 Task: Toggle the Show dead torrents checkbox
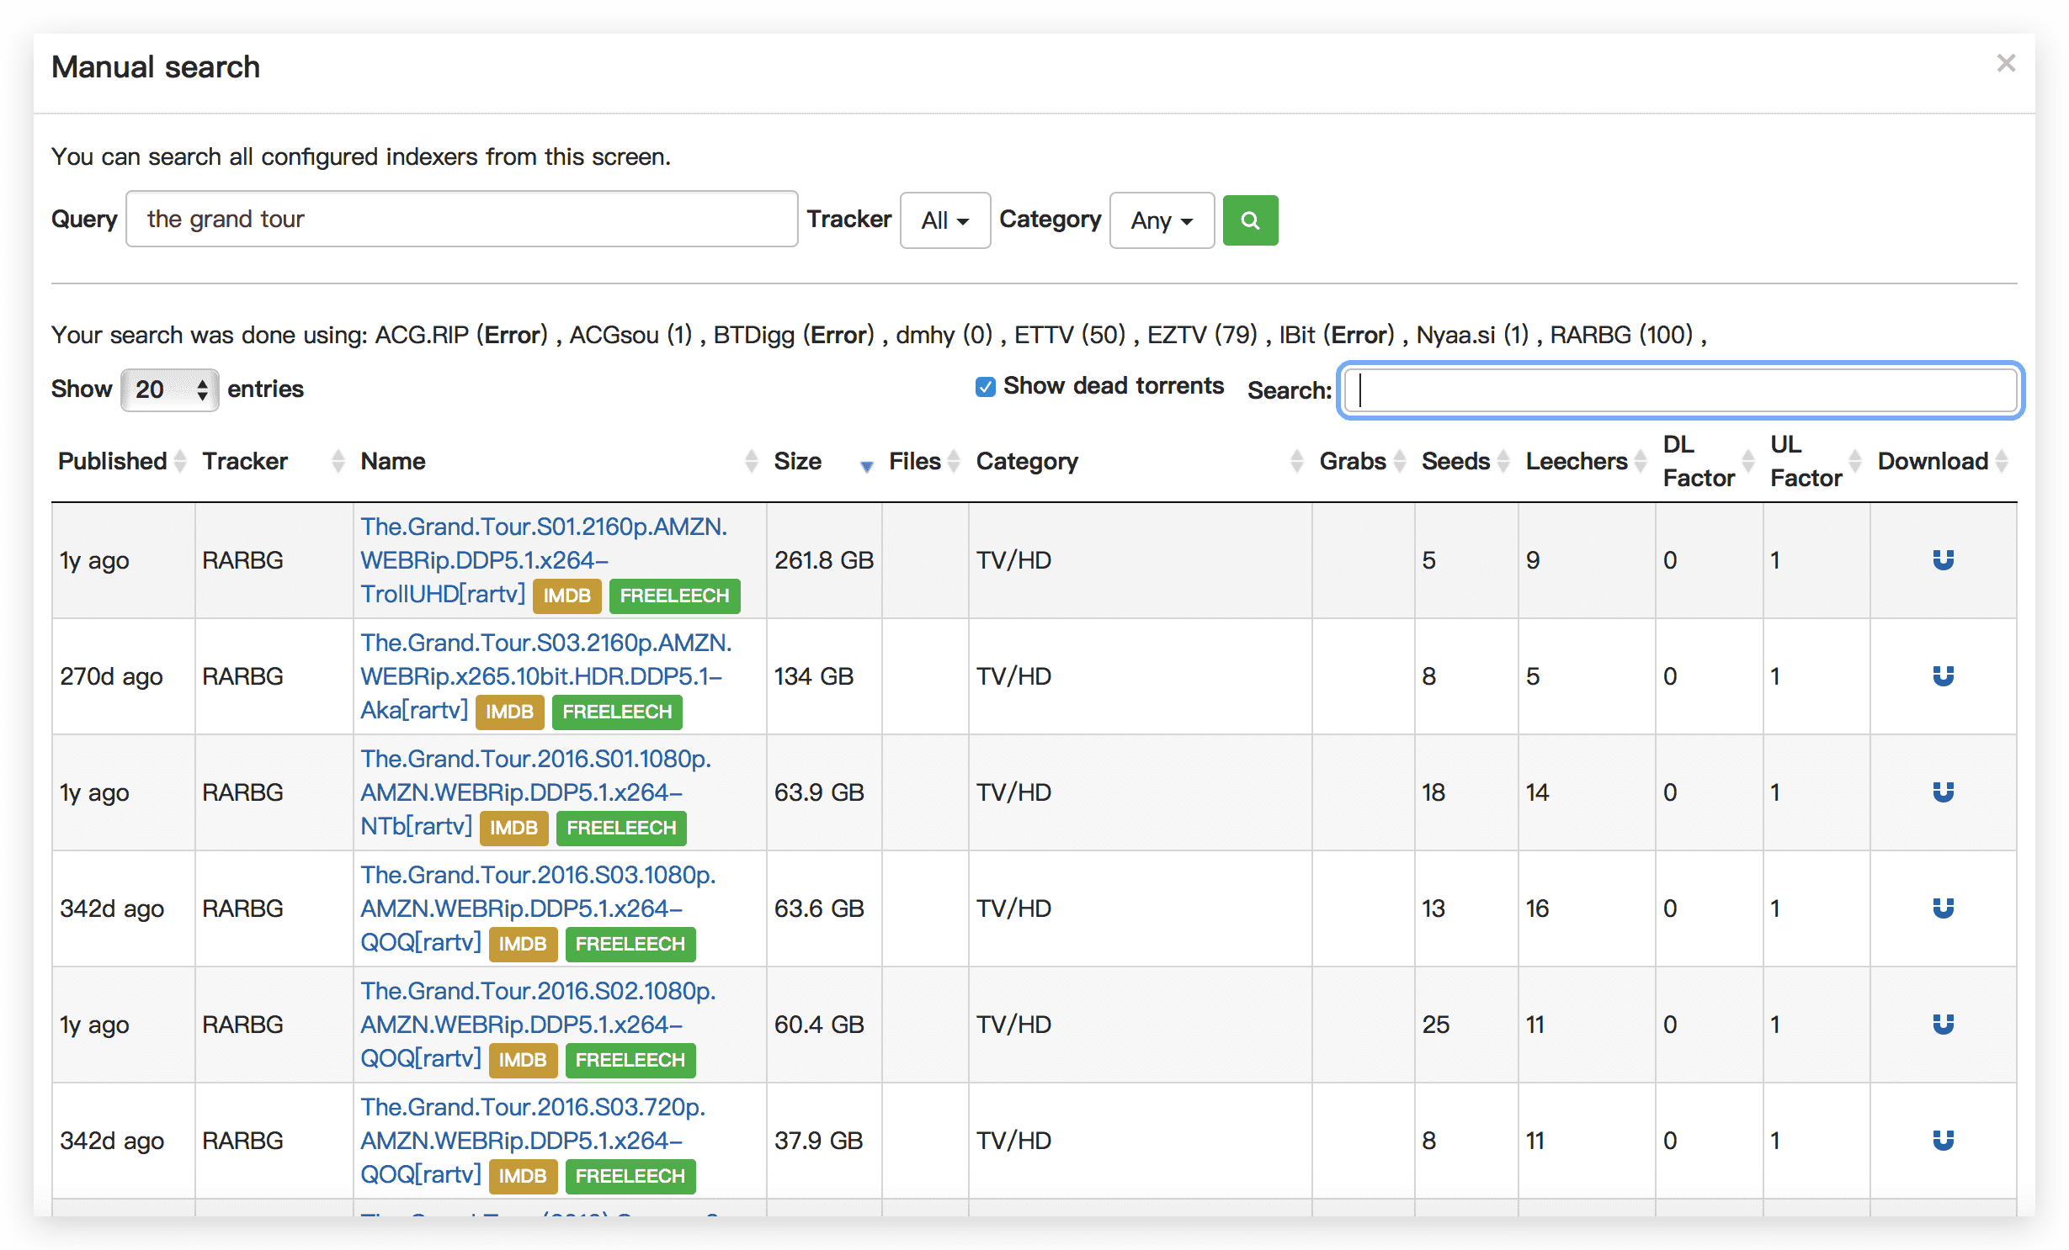(x=985, y=387)
